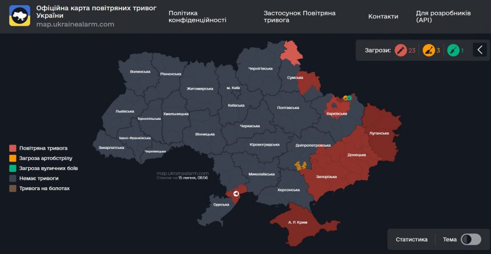
Task: Select the Запорізька region label
Action: (327, 176)
